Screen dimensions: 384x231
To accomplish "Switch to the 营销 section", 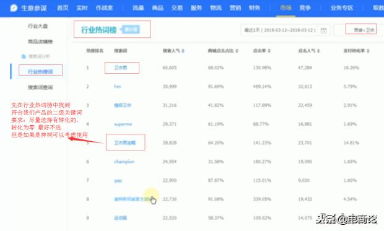I will pos(235,8).
